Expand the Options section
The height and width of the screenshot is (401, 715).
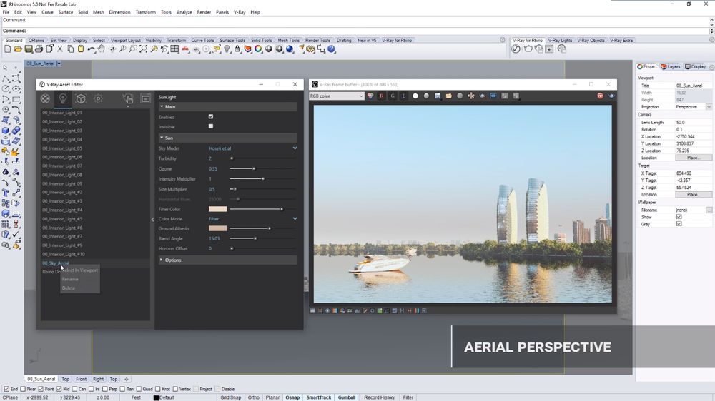coord(162,260)
